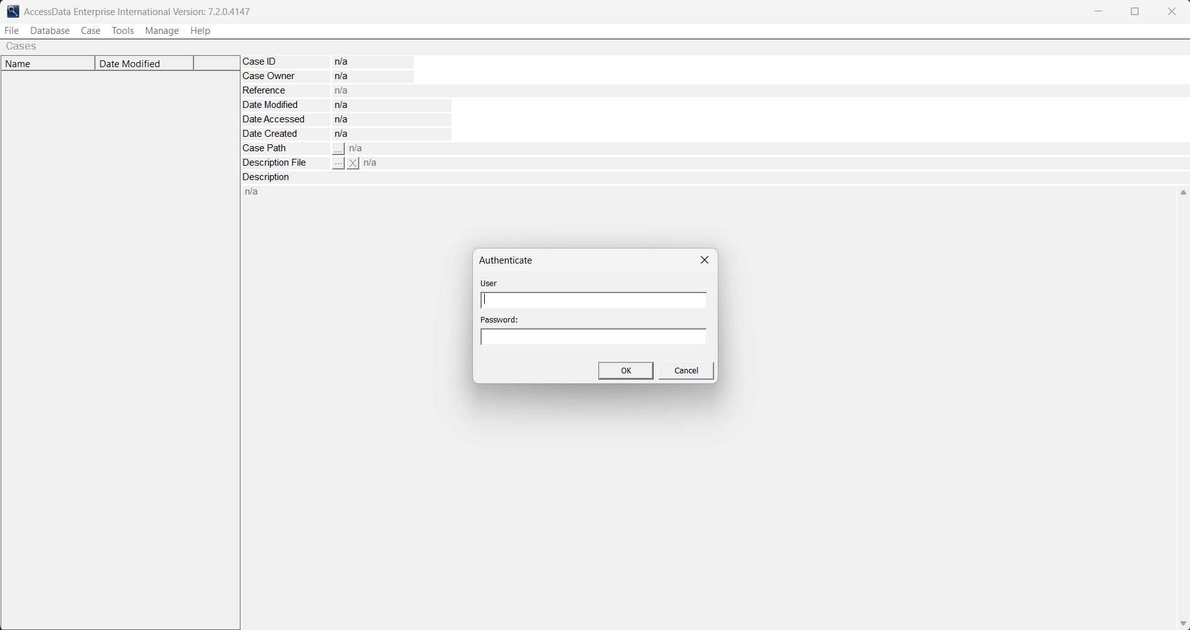
Task: Confirm login with OK button
Action: tap(625, 371)
